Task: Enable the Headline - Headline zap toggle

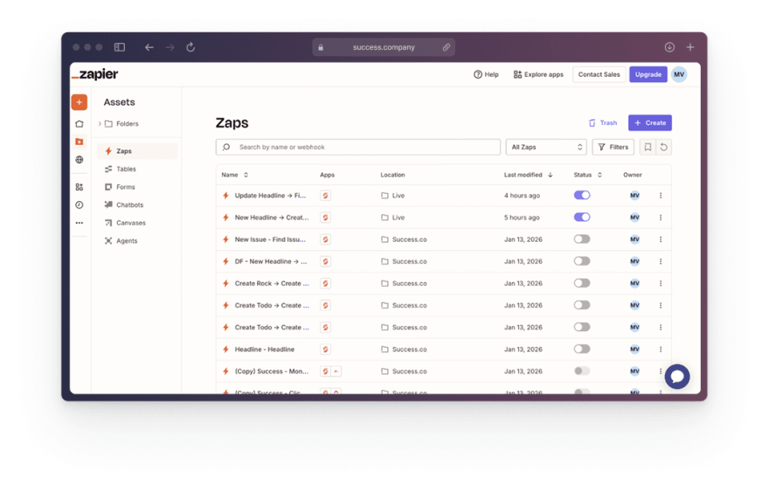Action: coord(582,350)
